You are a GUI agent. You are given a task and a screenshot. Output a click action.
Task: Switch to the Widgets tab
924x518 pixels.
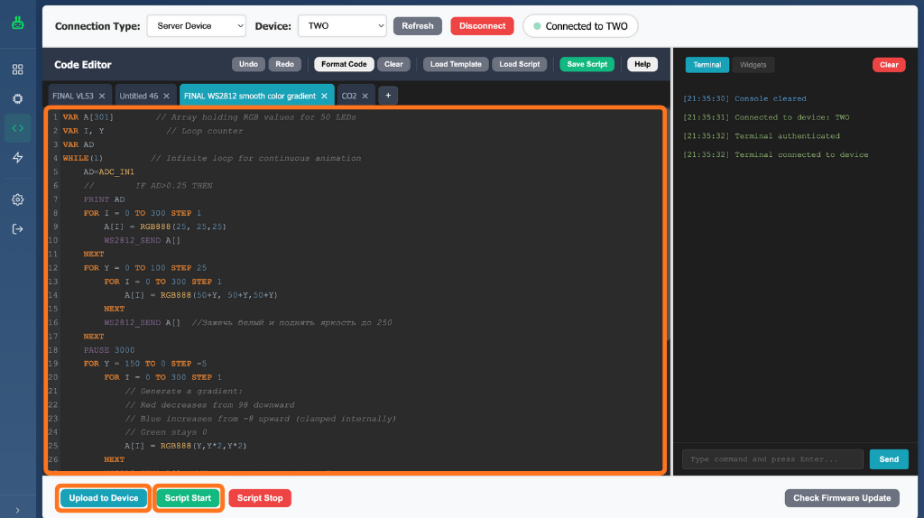click(x=753, y=65)
